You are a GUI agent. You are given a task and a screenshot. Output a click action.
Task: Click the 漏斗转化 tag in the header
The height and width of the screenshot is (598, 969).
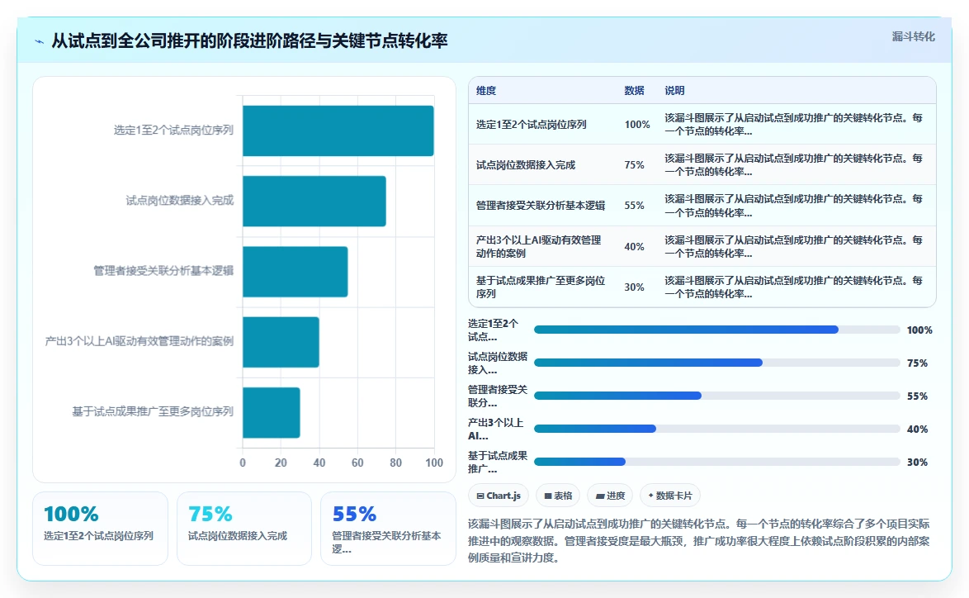click(x=913, y=36)
